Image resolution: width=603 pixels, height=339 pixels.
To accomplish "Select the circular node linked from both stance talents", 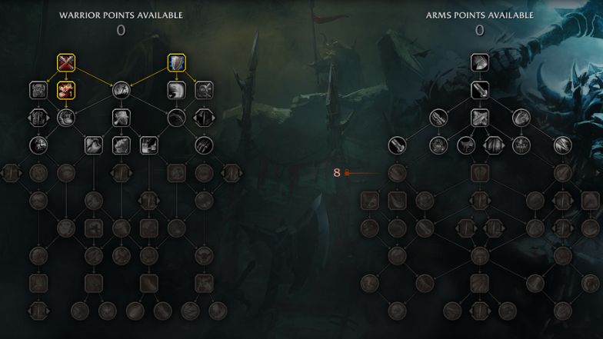I will pos(122,91).
